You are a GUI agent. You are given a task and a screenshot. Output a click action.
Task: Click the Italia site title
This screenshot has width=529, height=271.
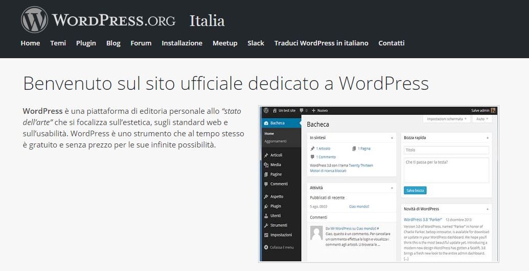(207, 20)
